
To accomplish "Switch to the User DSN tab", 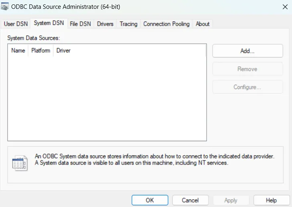I will point(16,24).
